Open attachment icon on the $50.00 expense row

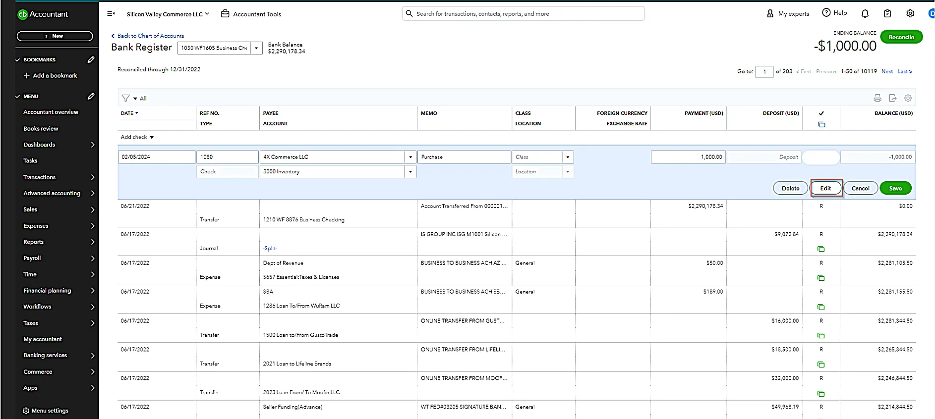click(821, 278)
